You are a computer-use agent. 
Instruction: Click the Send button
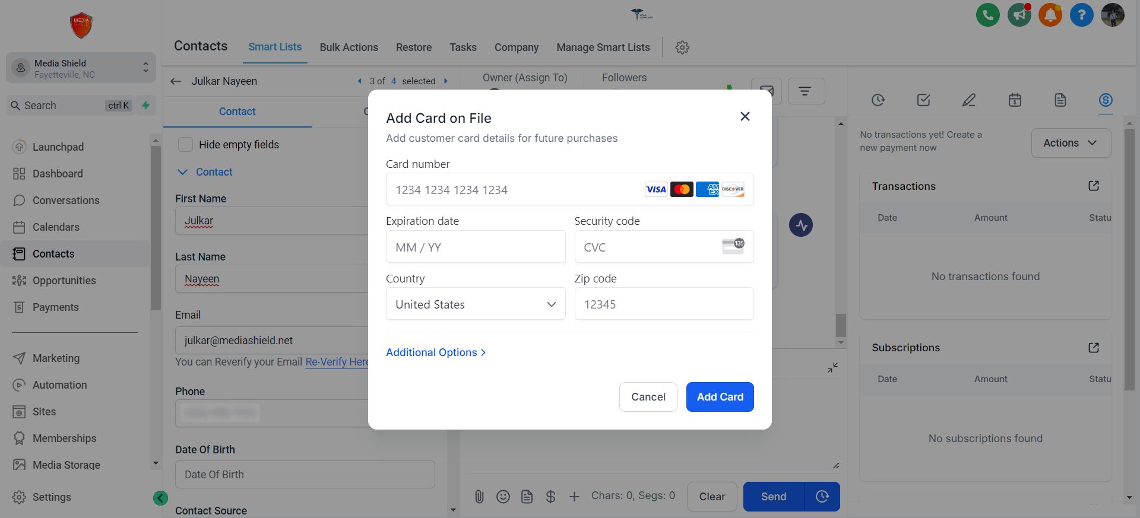tap(774, 497)
